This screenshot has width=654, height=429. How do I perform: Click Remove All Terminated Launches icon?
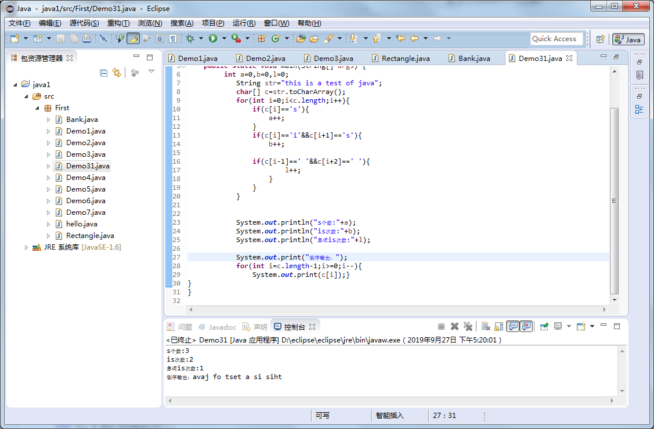coord(468,326)
